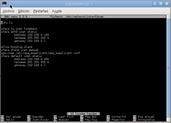The height and width of the screenshot is (123, 171).
Task: Click 'iface lo inet loopback' line
Action: coord(19,29)
